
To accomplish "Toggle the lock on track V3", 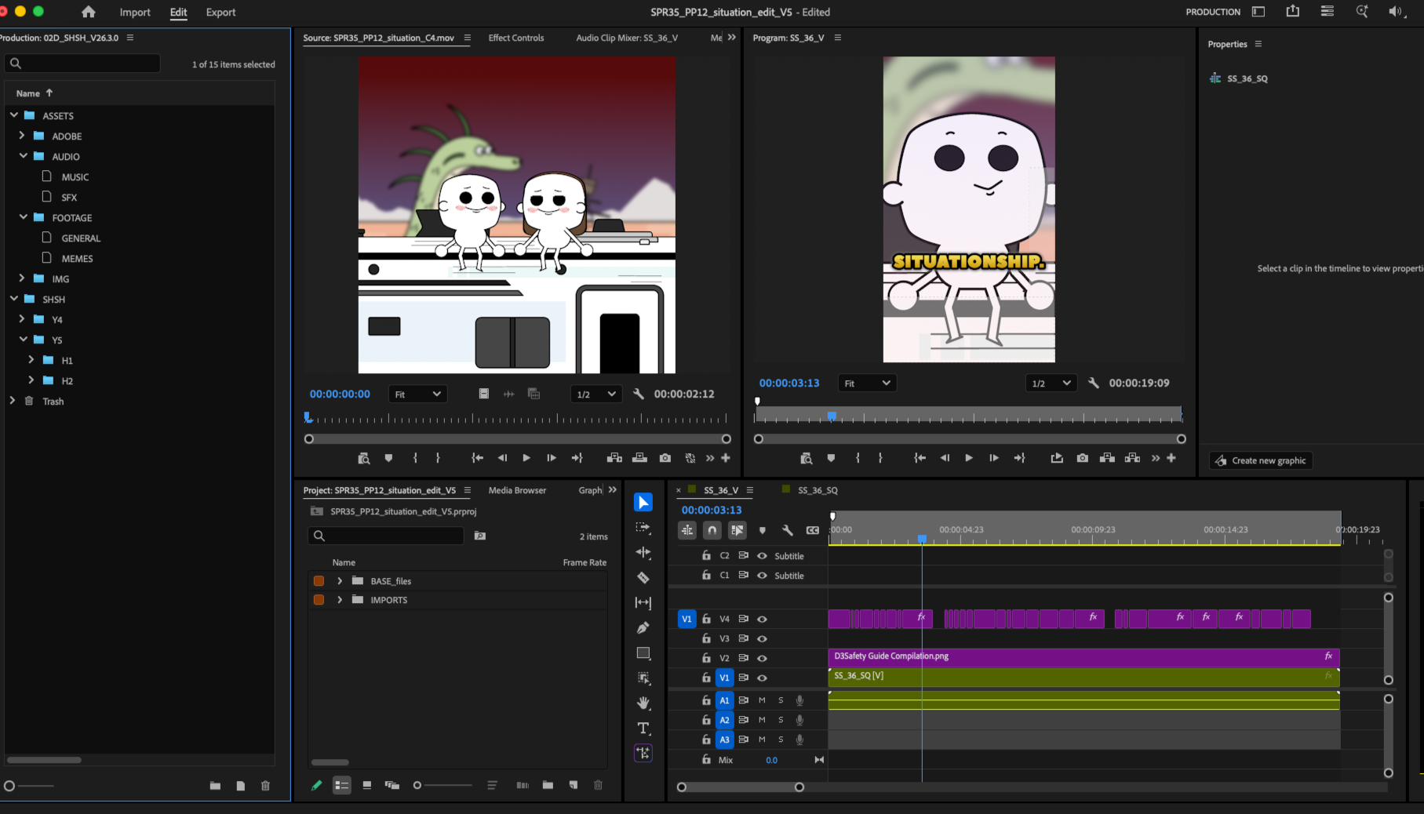I will 706,638.
